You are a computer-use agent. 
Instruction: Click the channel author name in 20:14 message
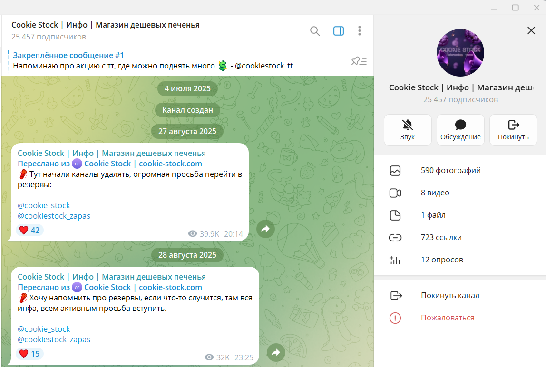(111, 153)
